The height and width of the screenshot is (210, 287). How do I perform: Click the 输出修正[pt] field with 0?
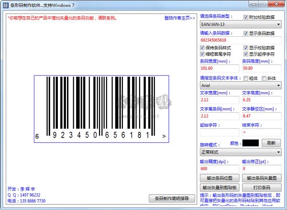262,169
